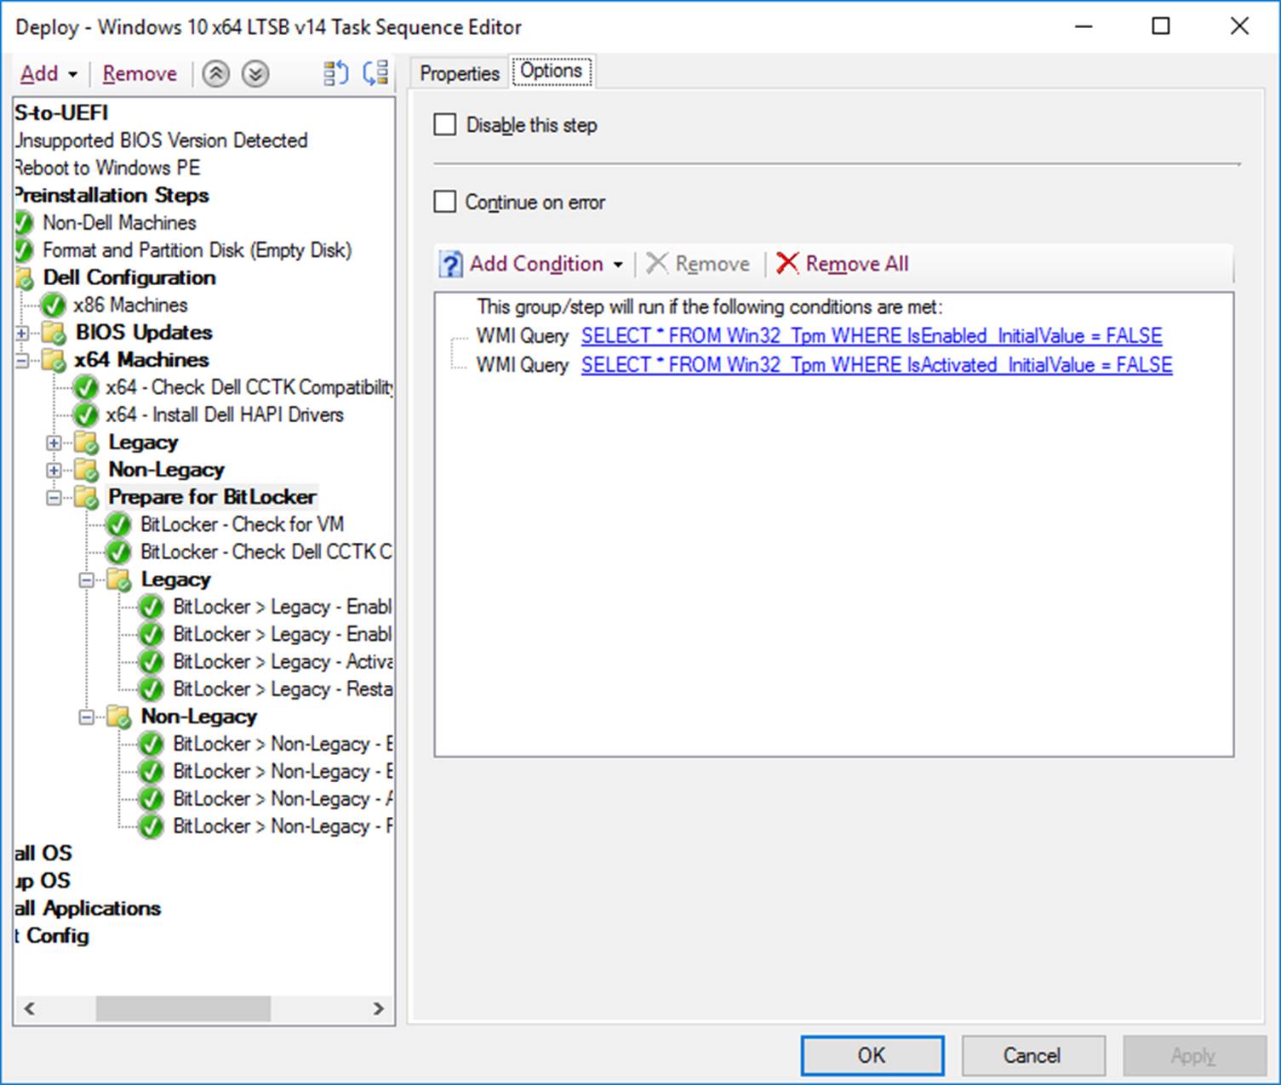
Task: Click folder icon of Legacy group above Non-Legacy under x64 Machines
Action: click(x=86, y=443)
